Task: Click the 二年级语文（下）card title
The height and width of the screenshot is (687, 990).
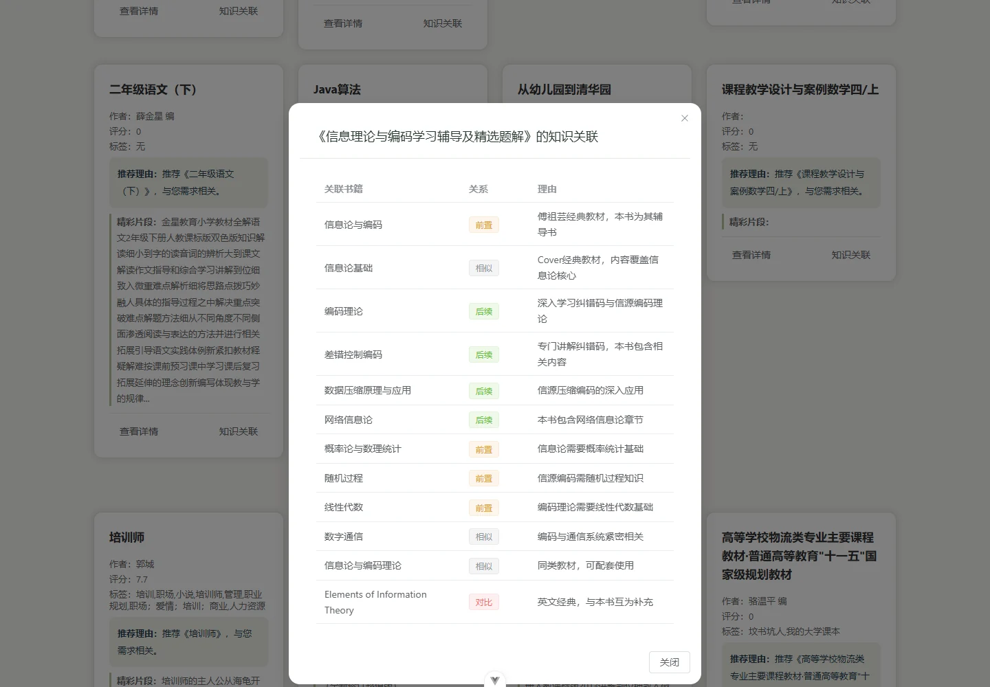Action: [x=153, y=89]
